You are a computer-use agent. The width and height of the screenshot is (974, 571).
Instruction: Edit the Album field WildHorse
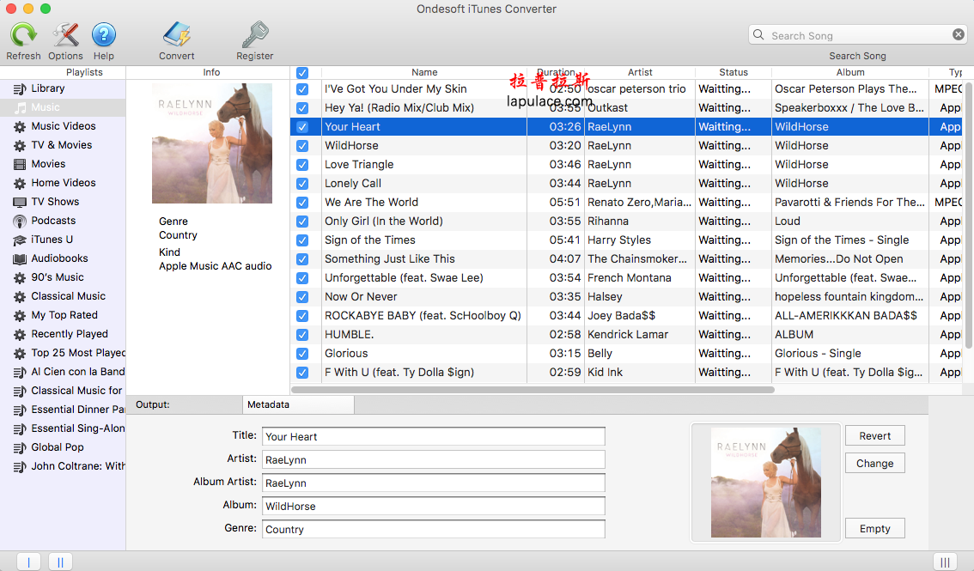434,506
